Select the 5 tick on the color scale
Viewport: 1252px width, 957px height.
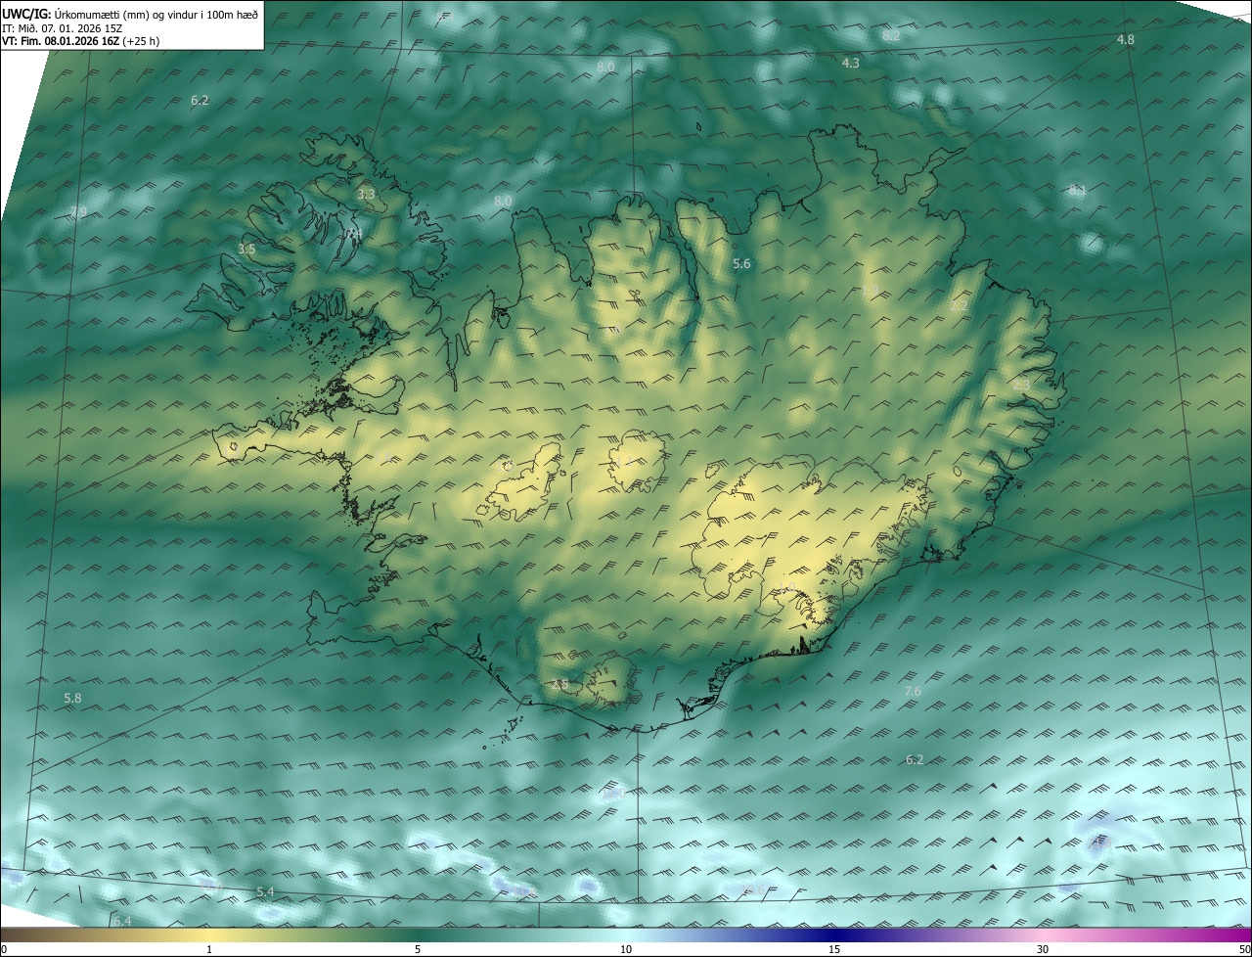418,949
